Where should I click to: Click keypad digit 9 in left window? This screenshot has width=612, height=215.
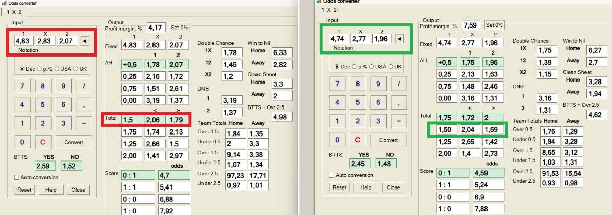pyautogui.click(x=63, y=86)
